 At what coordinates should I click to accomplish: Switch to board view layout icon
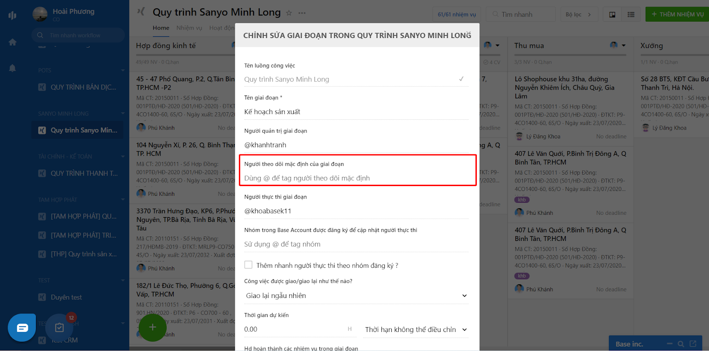point(612,15)
